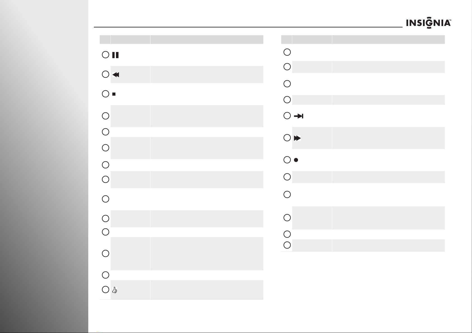Select the small square stop icon
The height and width of the screenshot is (333, 472).
click(114, 94)
